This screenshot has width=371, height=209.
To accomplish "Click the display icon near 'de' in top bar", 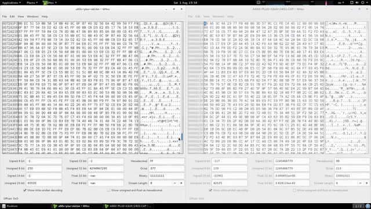I will point(352,2).
